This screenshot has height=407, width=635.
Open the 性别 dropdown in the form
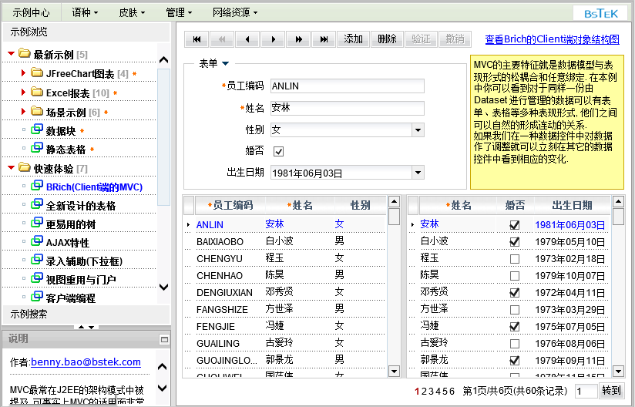pos(417,130)
